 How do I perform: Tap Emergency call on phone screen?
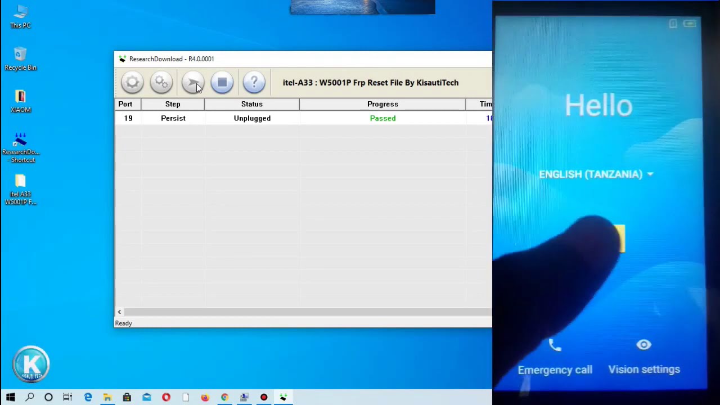tap(555, 370)
